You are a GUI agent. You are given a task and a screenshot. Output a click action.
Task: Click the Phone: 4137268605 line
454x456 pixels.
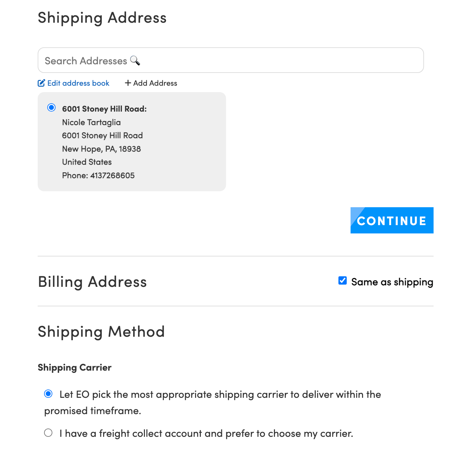tap(98, 176)
